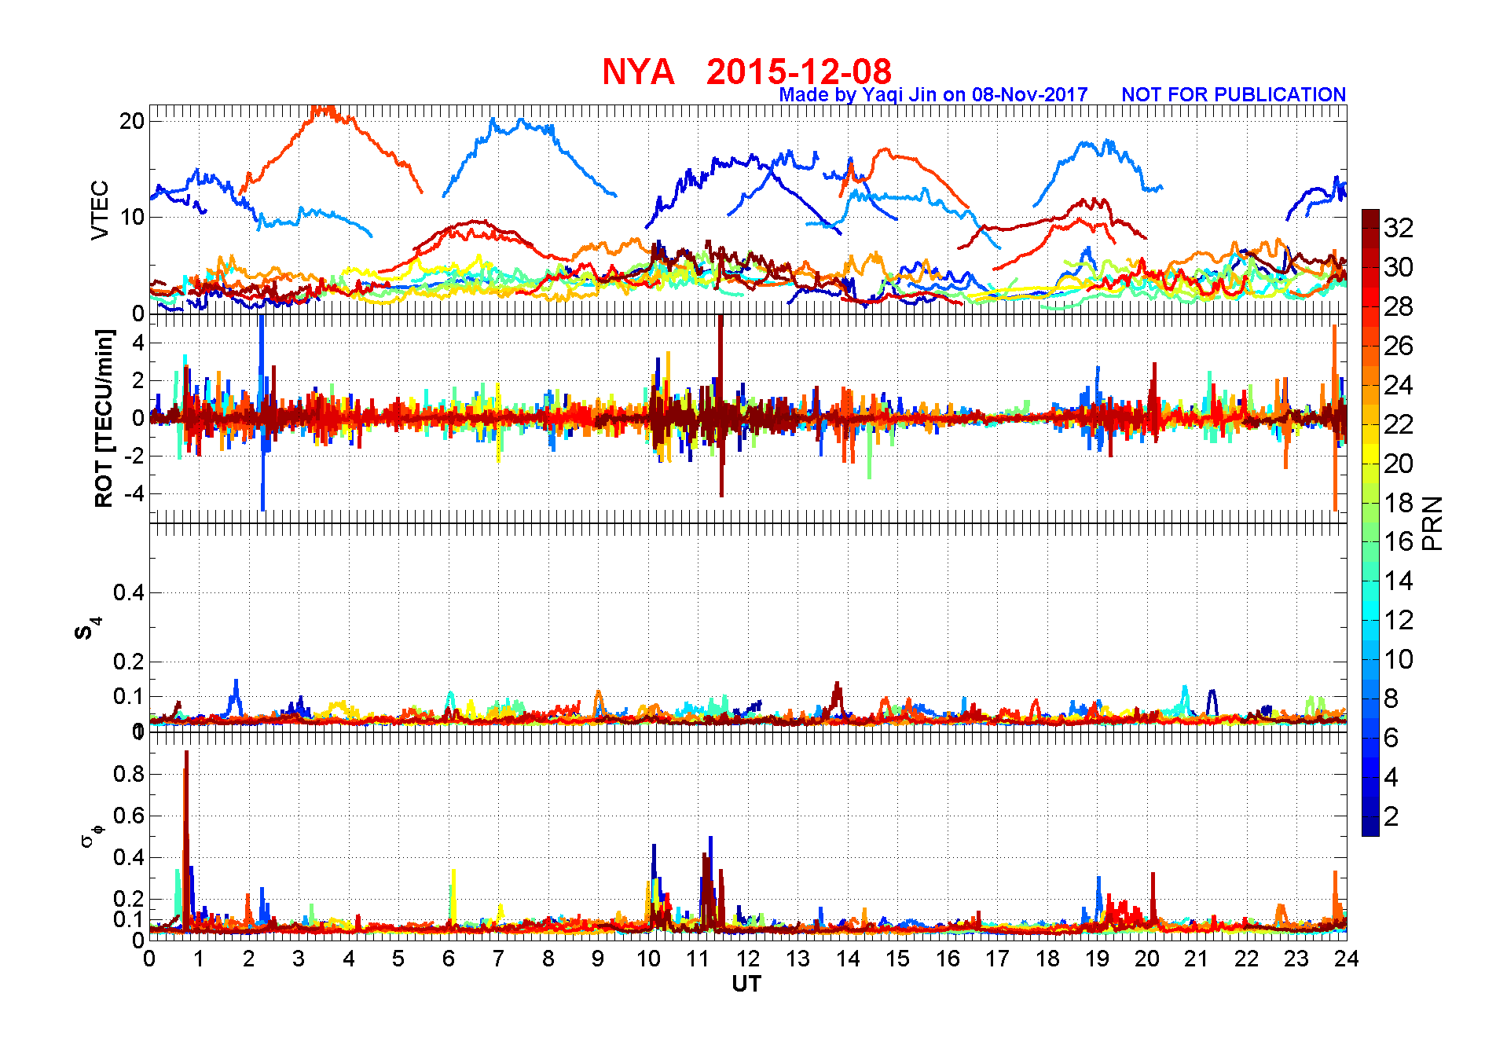The width and height of the screenshot is (1496, 1045).
Task: Click S4 axis tick label 0.4
Action: click(129, 592)
